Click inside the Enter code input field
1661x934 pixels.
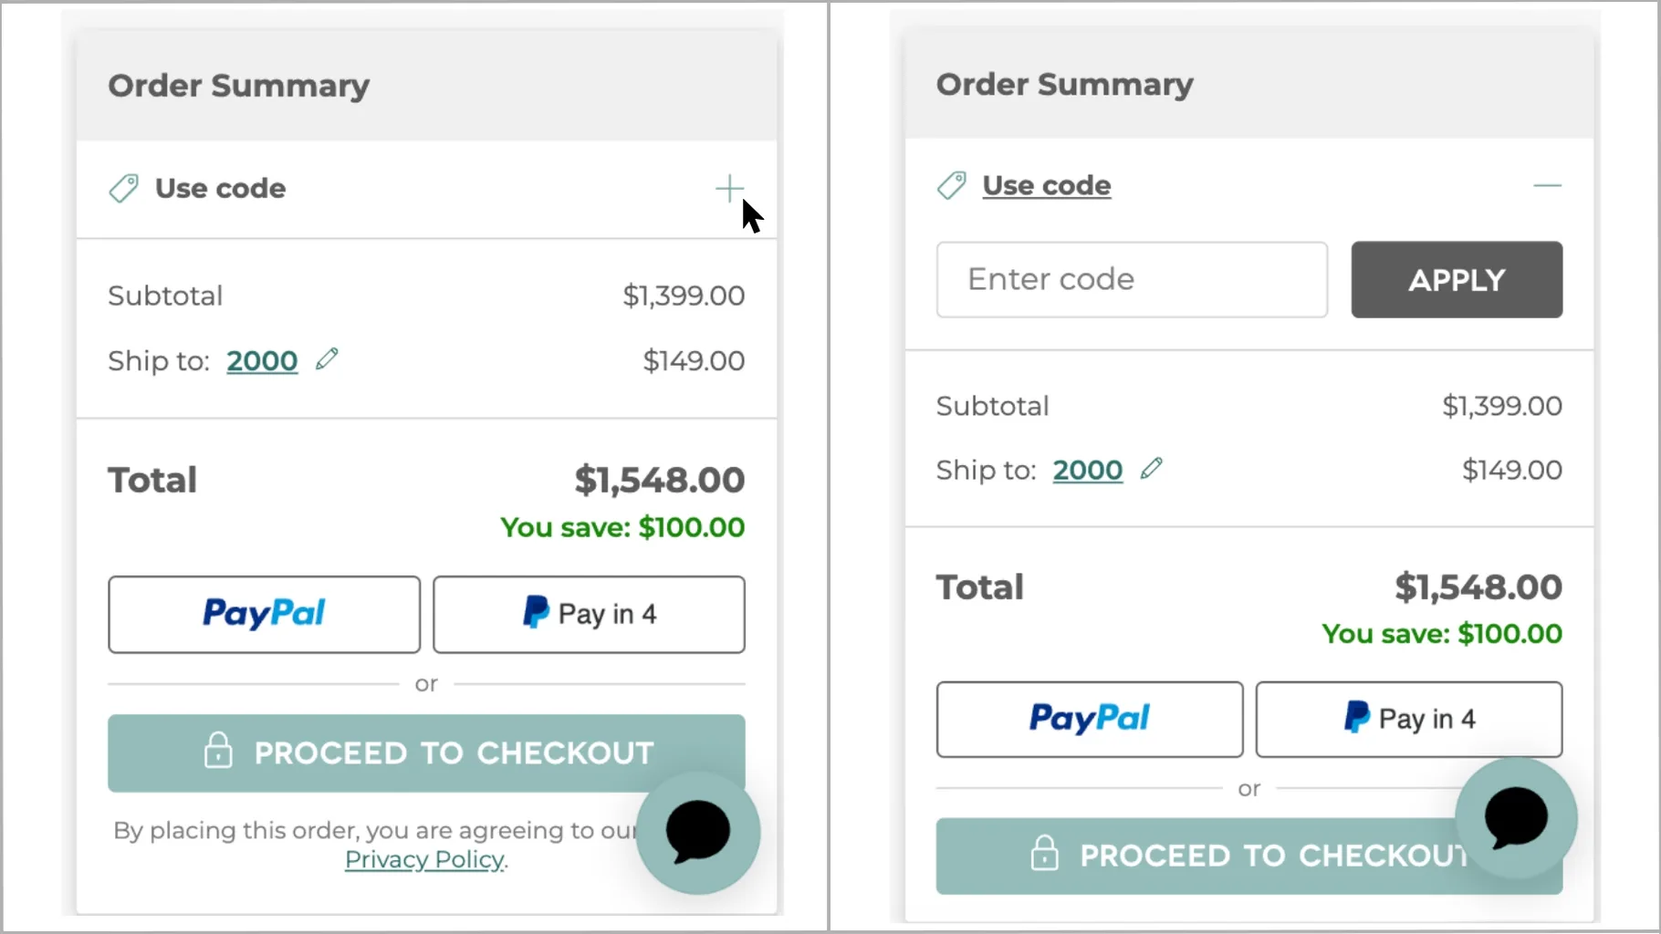pos(1131,279)
